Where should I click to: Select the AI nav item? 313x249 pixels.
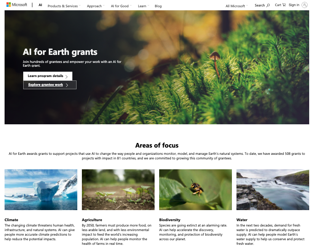(40, 5)
